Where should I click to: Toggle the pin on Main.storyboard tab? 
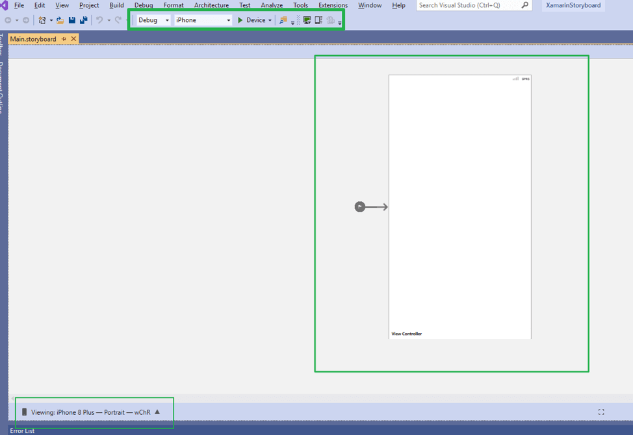pyautogui.click(x=64, y=38)
